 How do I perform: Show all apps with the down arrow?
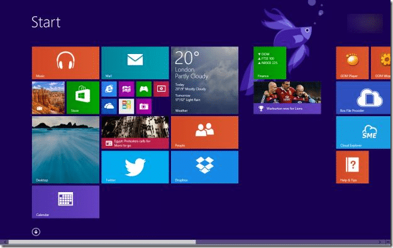coord(36,232)
